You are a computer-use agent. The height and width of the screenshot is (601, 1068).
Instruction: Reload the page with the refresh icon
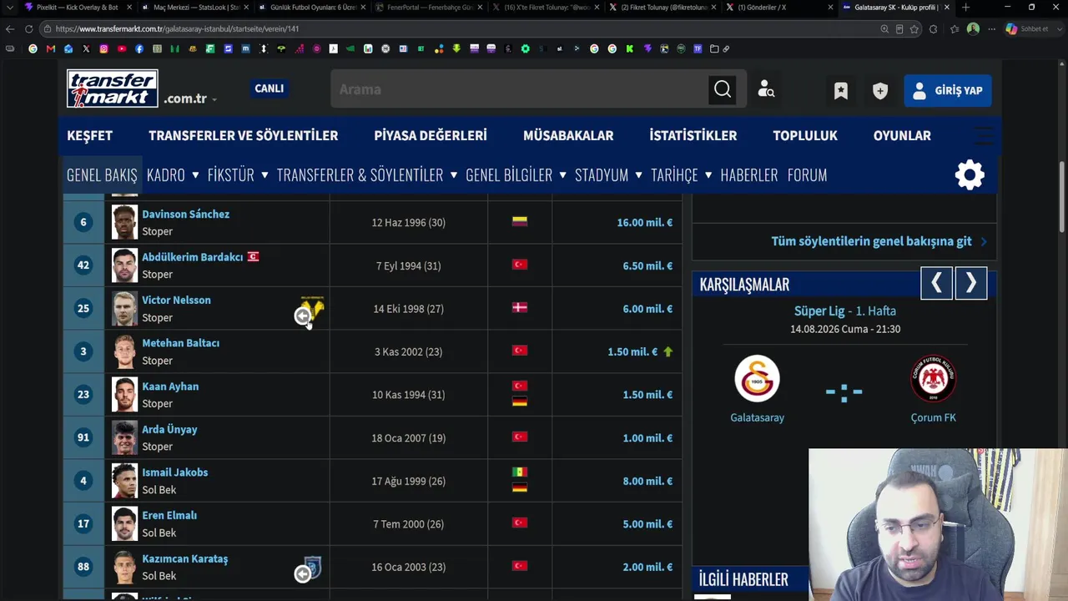click(28, 28)
